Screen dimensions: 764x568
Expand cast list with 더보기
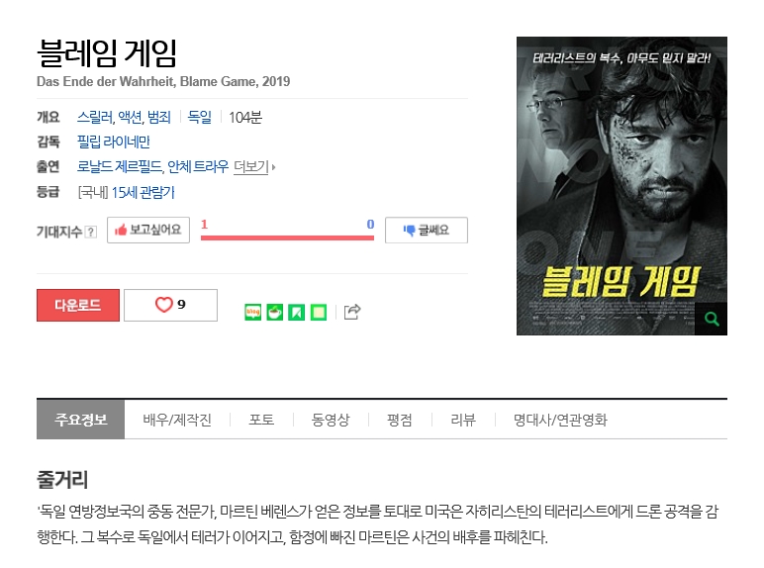tap(254, 167)
